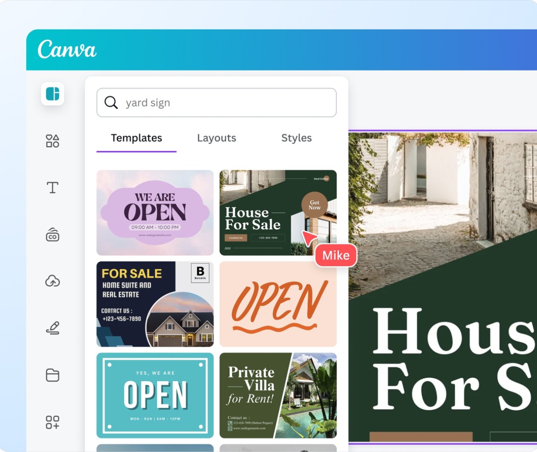This screenshot has height=452, width=537.
Task: Pick the For Sale Home Suite template
Action: coord(155,304)
